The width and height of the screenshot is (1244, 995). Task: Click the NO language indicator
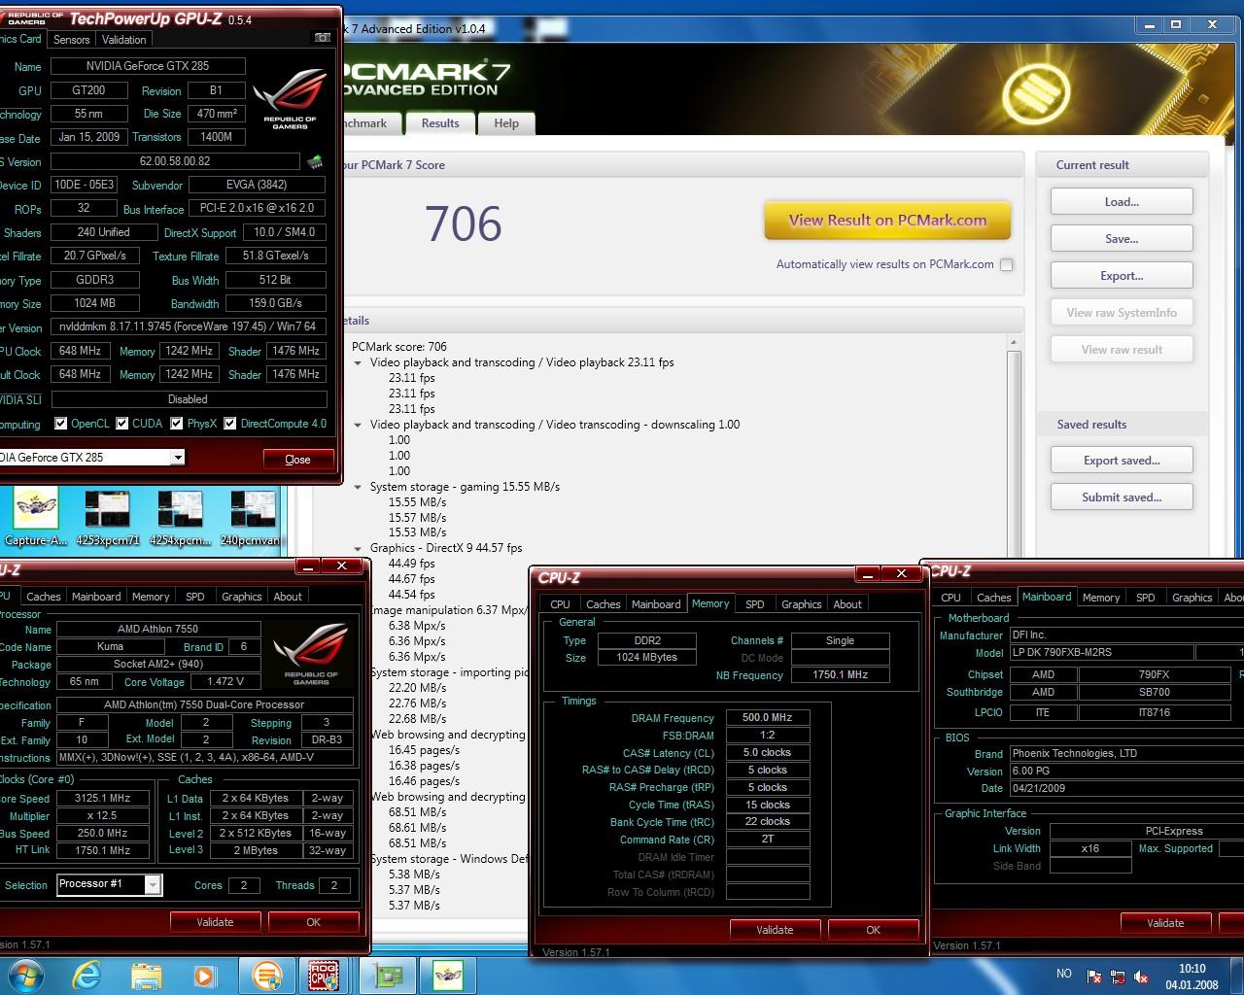pyautogui.click(x=1063, y=974)
